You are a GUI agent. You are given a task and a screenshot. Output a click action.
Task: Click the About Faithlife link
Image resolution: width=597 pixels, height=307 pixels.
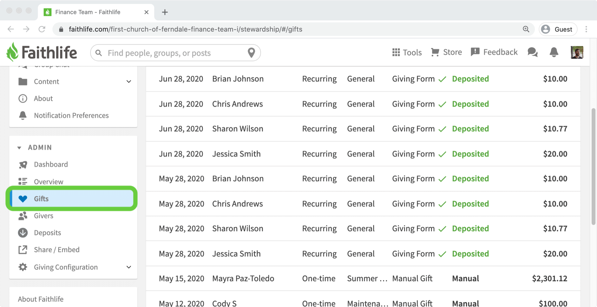click(x=41, y=299)
